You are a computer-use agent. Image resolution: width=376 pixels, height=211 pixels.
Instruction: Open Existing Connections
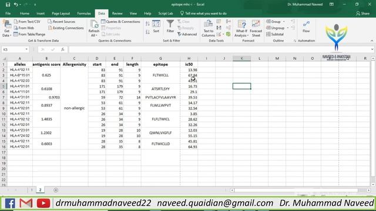pos(66,28)
